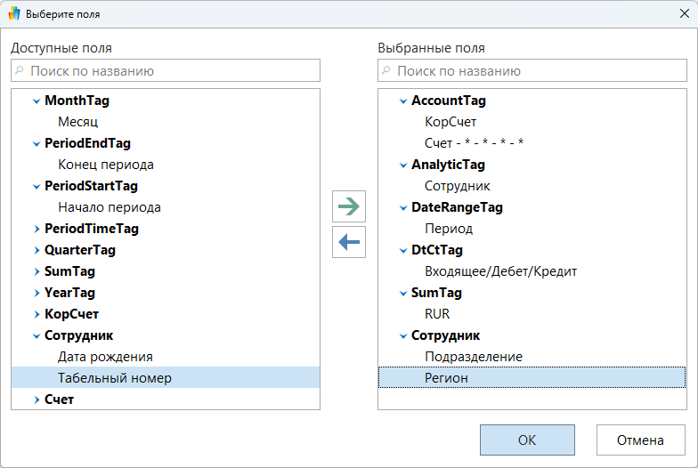
Task: Click the blue left arrow to remove field
Action: [349, 241]
